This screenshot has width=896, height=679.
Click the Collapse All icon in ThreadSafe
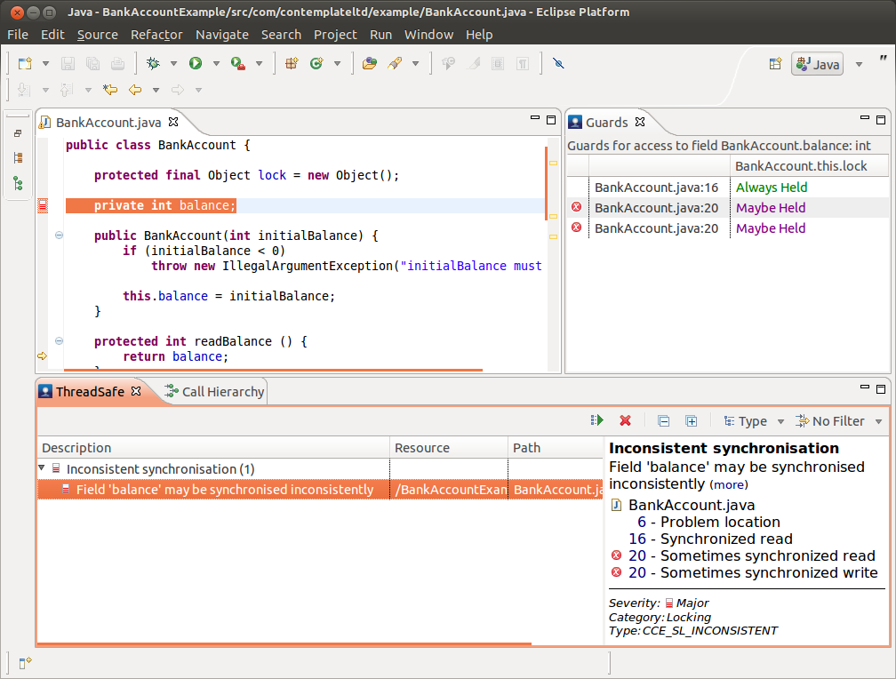663,421
